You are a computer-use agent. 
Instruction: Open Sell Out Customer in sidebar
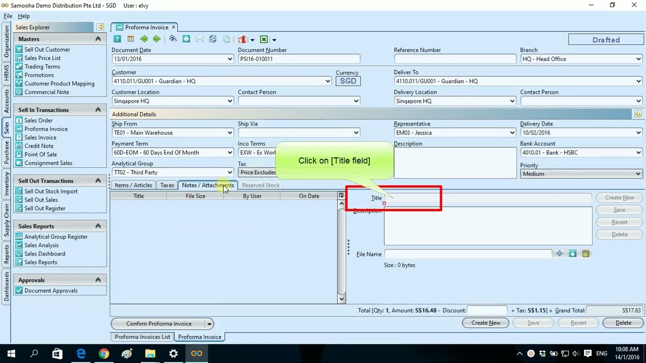47,49
